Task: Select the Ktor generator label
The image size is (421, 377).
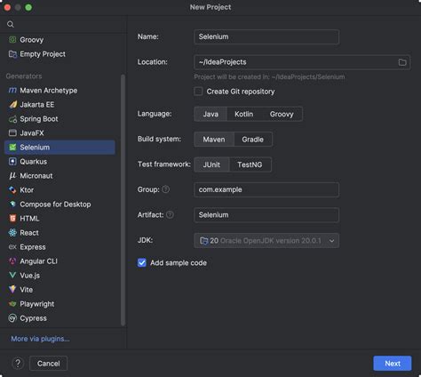Action: pyautogui.click(x=27, y=190)
